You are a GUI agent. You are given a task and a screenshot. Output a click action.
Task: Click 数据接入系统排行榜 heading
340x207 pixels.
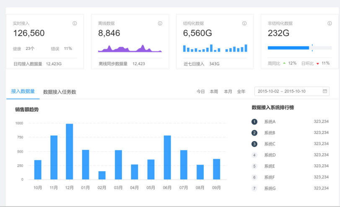(x=273, y=108)
